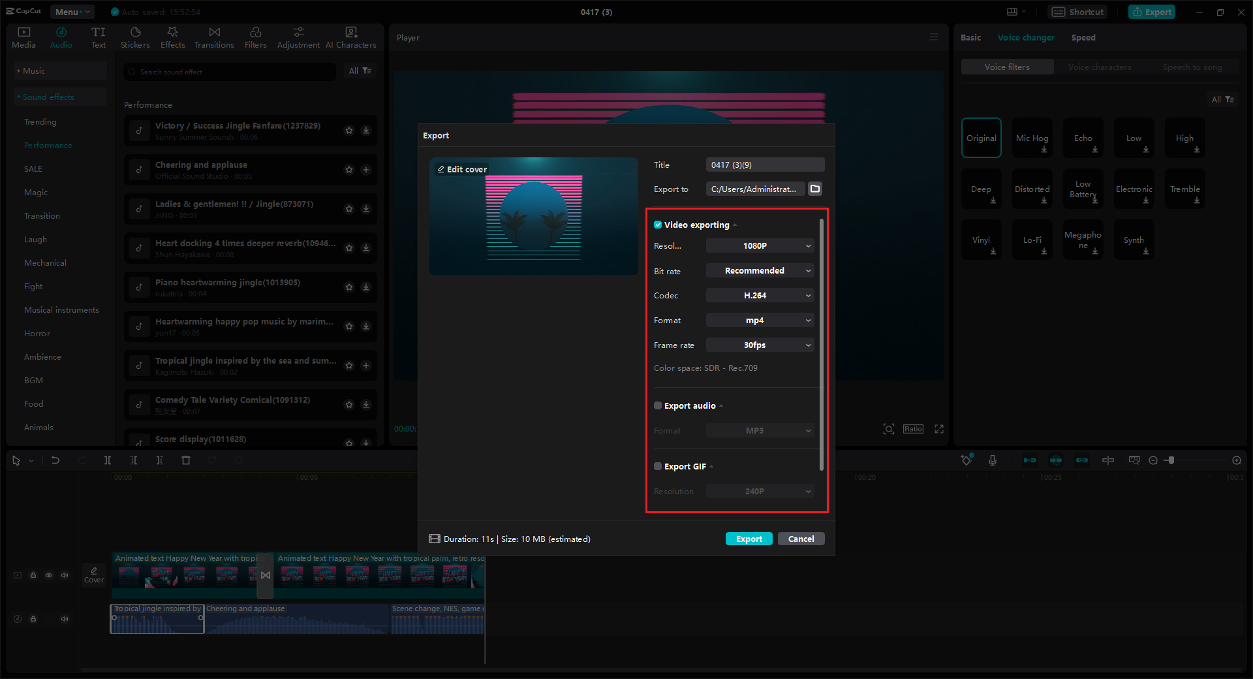Download the Heart docking 4 times sound
1253x679 pixels.
click(366, 248)
